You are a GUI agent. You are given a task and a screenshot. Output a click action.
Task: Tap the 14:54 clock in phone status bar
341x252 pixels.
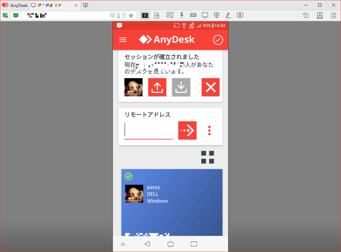220,25
